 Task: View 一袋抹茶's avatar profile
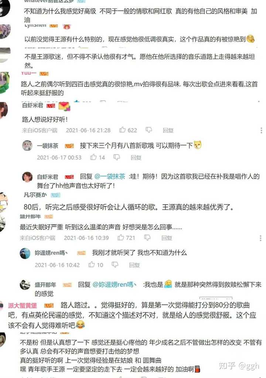click(x=27, y=145)
